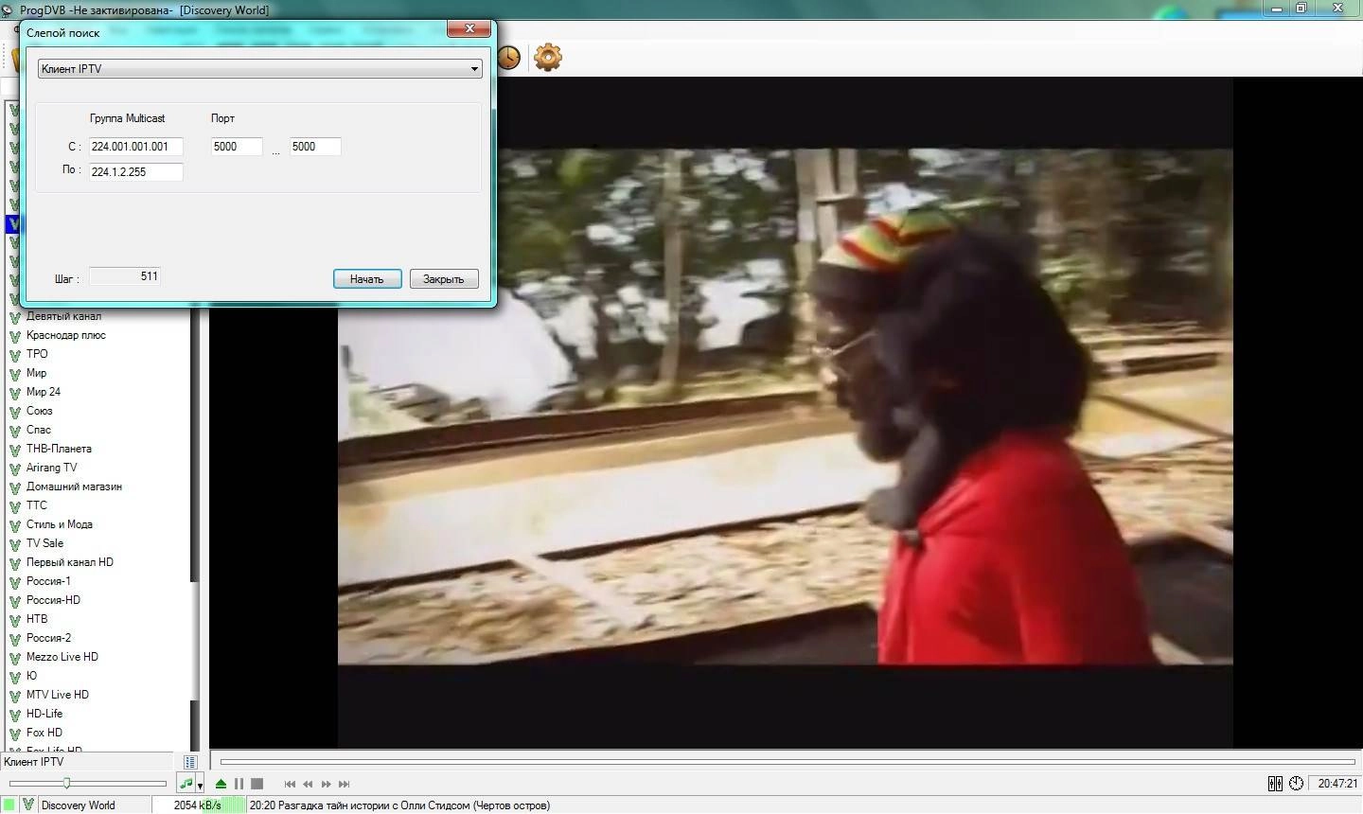Select channel Fox HD

[44, 733]
